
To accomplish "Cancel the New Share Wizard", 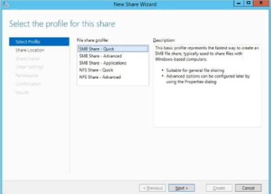I will [248, 188].
